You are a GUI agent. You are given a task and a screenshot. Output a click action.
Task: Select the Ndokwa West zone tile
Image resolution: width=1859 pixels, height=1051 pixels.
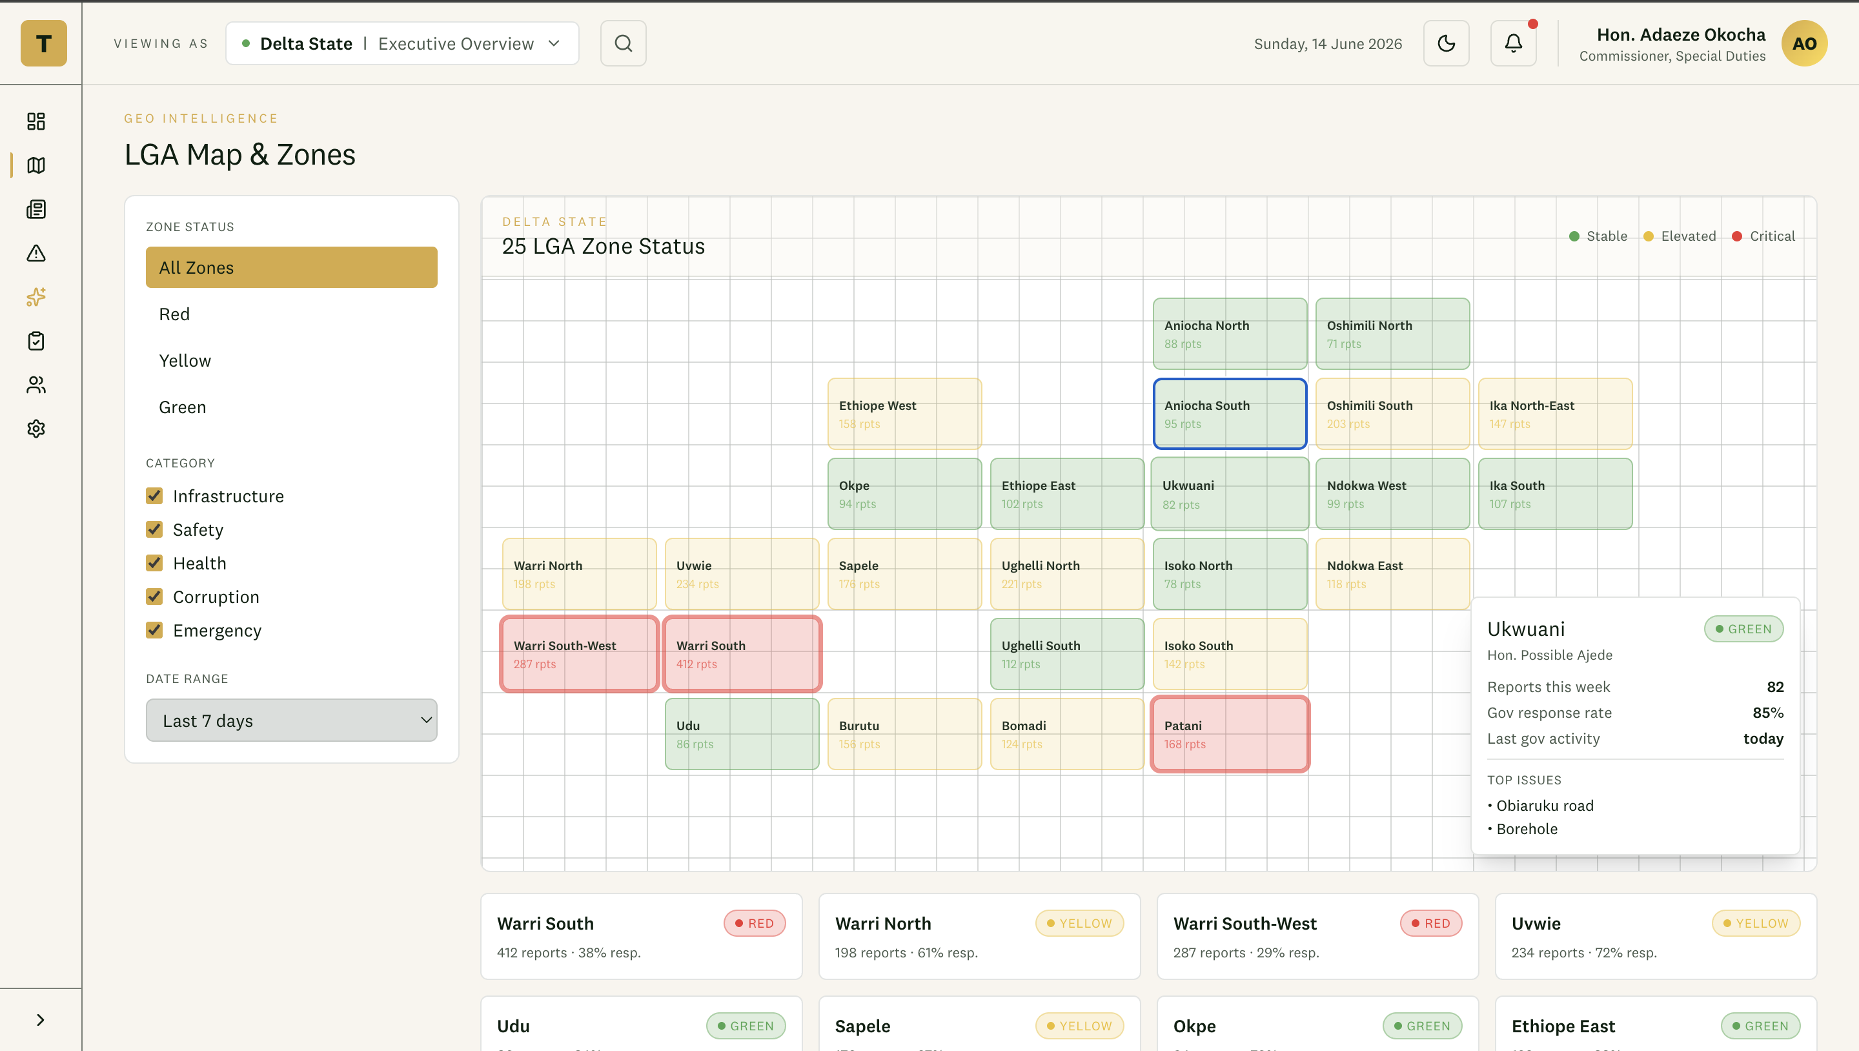coord(1392,494)
